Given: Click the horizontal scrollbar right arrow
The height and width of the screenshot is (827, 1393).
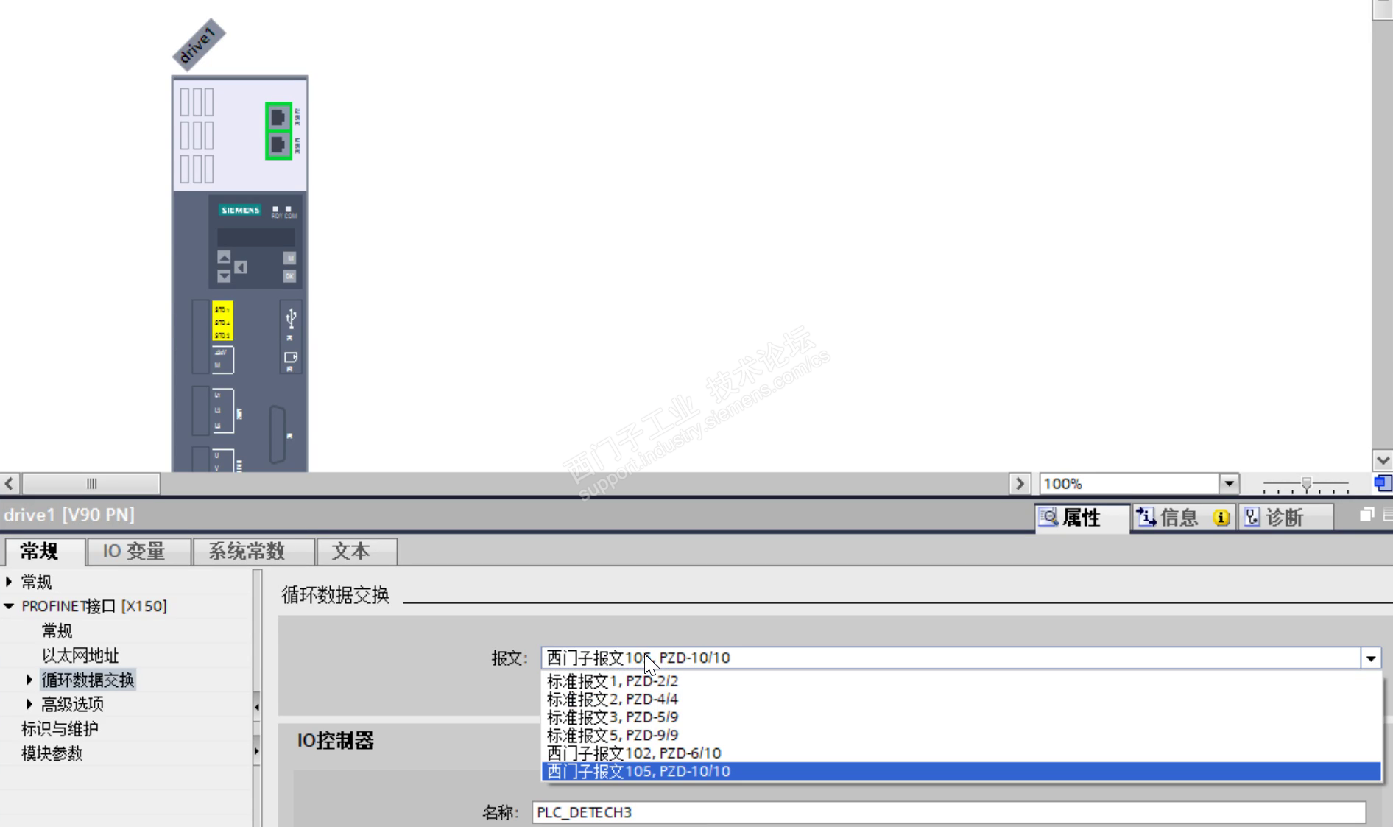Looking at the screenshot, I should click(x=1019, y=484).
